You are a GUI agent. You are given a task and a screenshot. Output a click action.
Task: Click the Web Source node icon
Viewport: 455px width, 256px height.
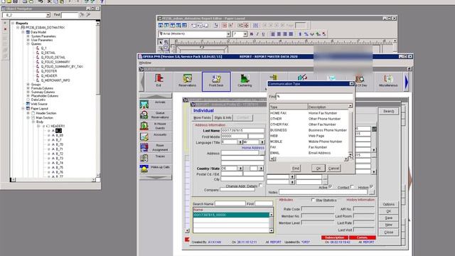(x=28, y=104)
